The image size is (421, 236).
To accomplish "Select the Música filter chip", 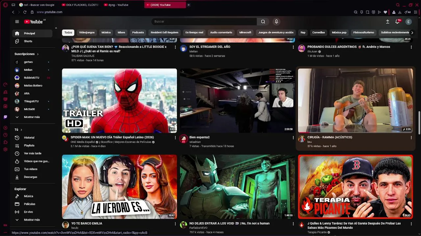I will click(x=106, y=32).
